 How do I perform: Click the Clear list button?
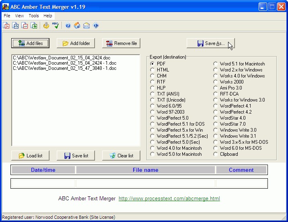(121, 156)
